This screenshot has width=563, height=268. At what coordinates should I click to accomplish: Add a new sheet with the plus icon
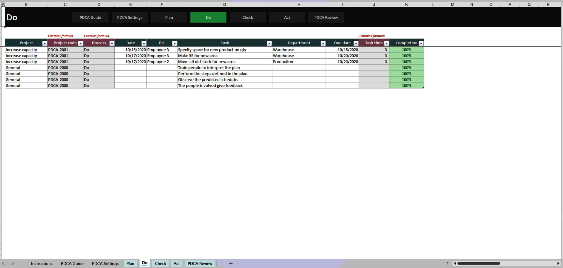231,263
